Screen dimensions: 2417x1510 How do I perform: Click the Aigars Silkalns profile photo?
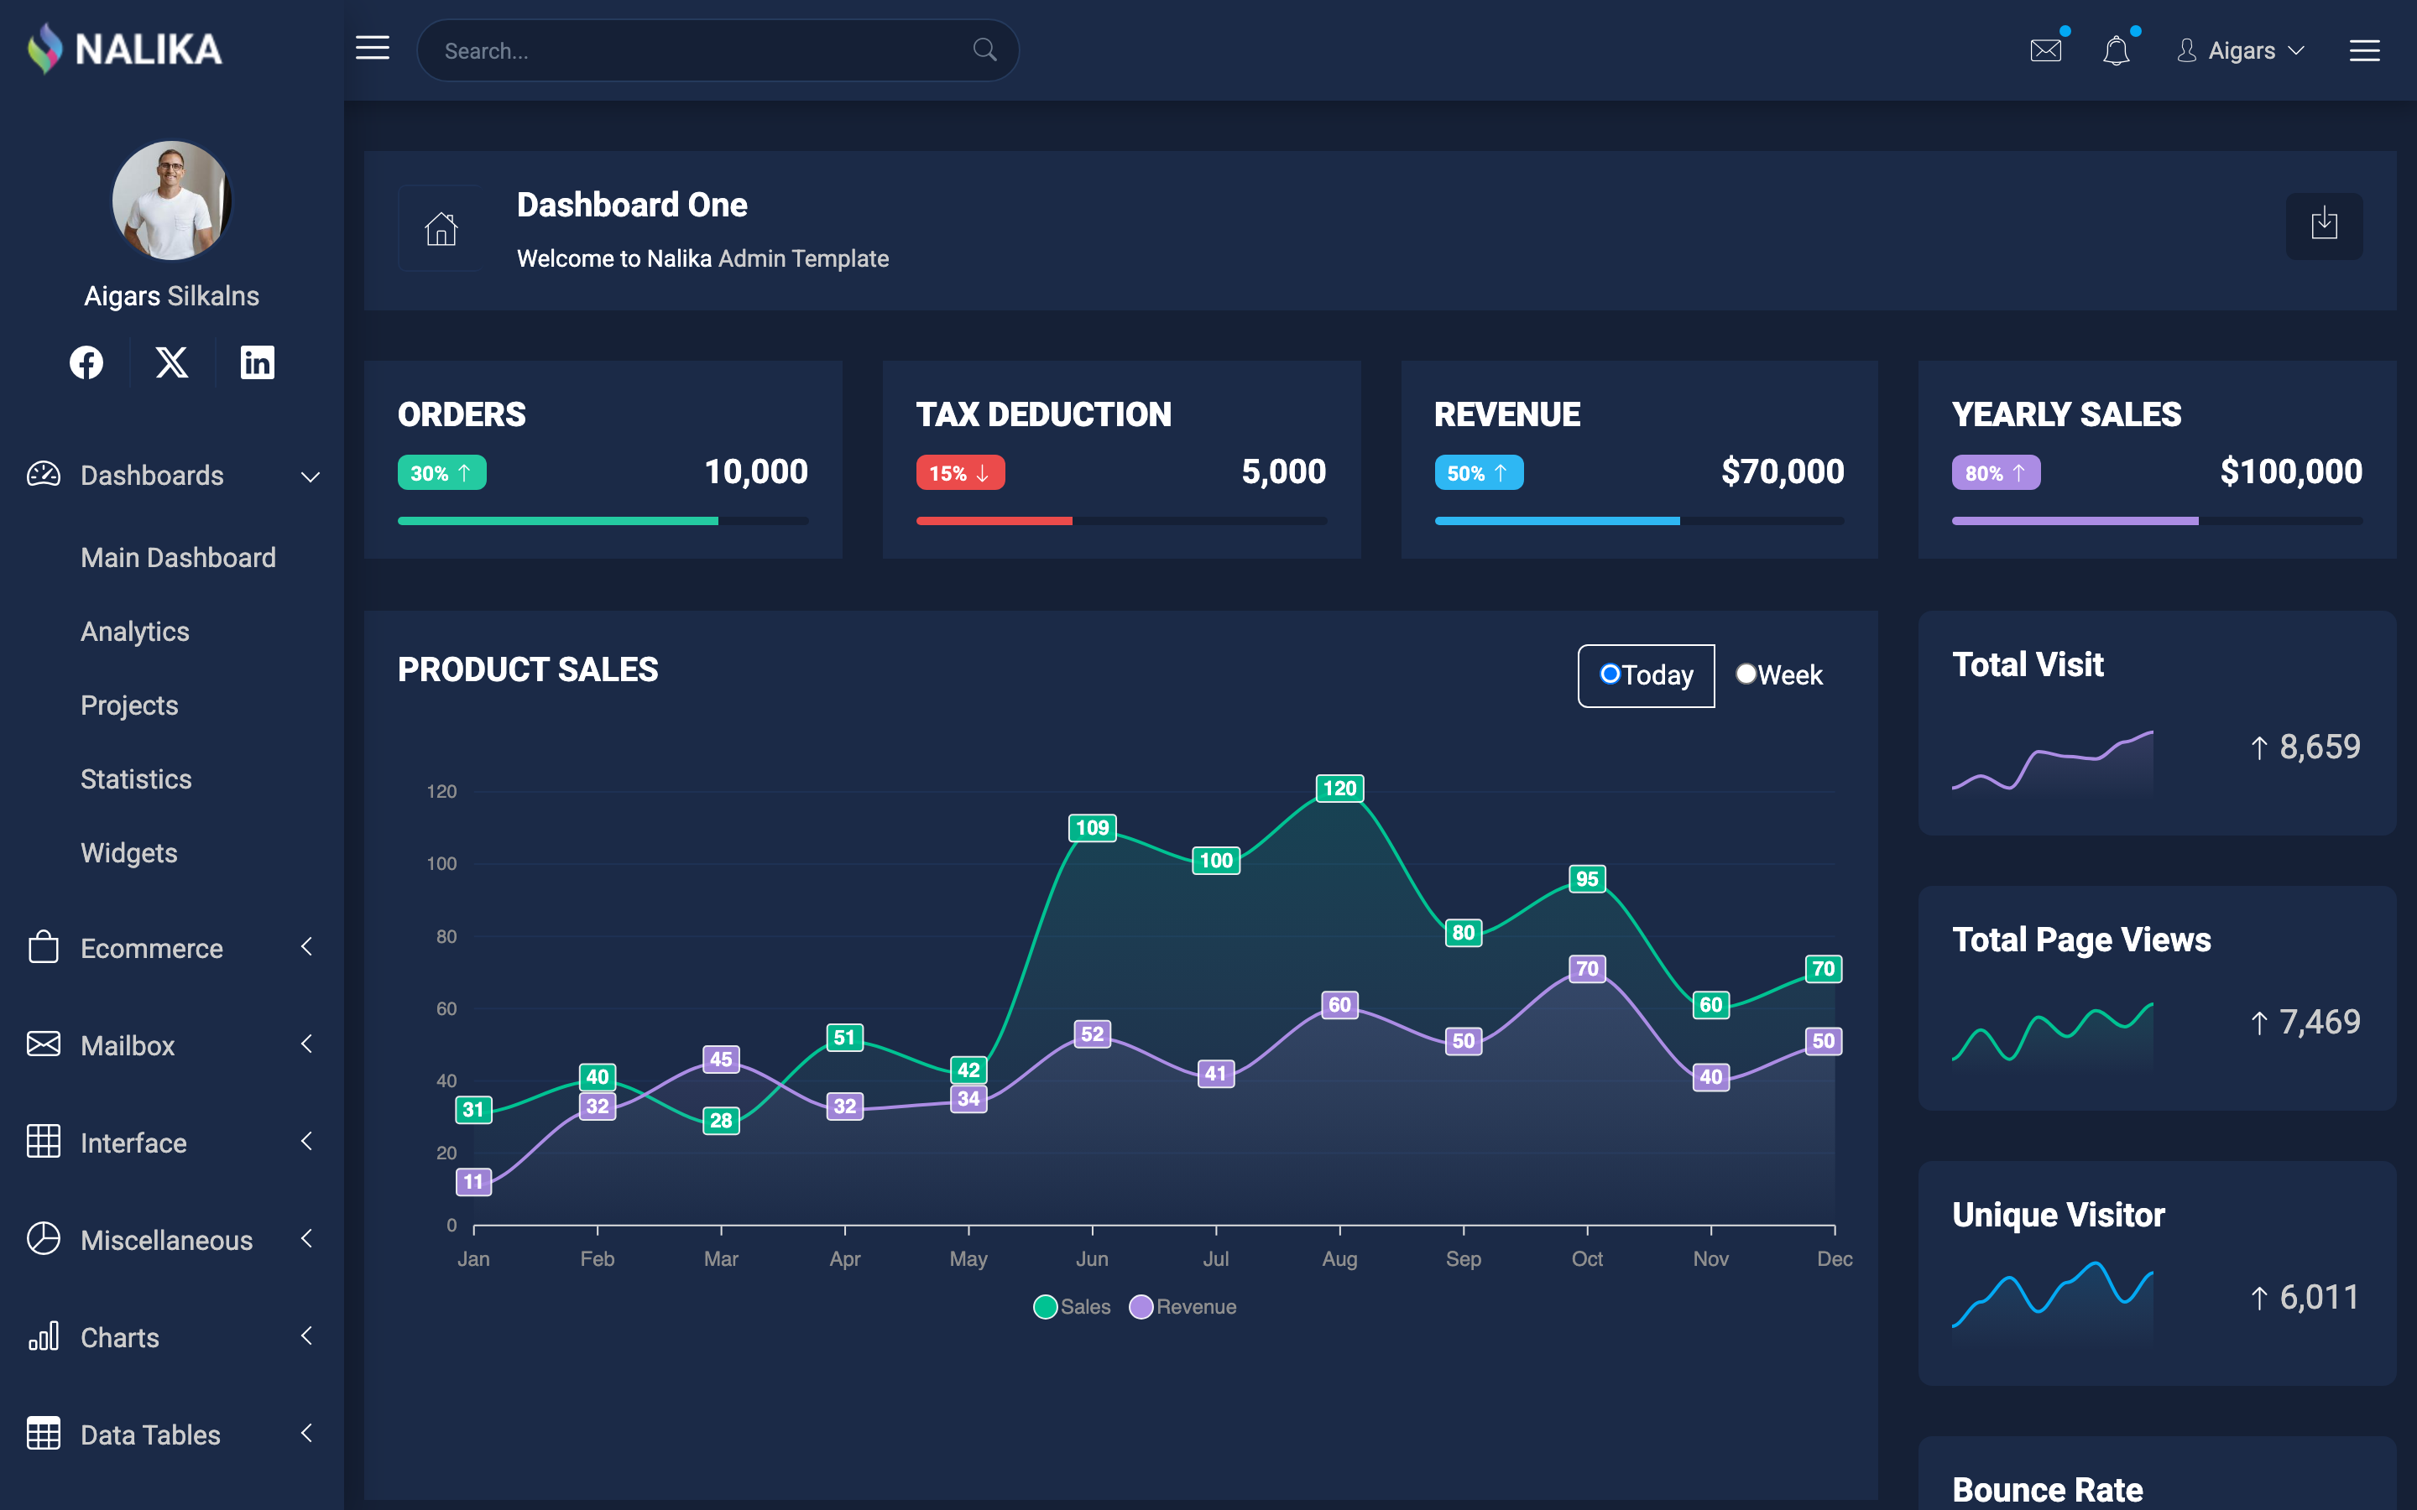coord(172,200)
